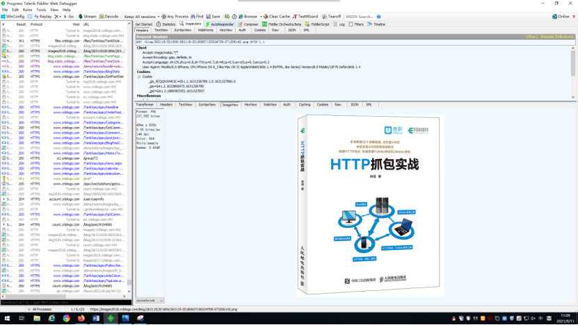This screenshot has height=325, width=578.
Task: Open the Filters tab
Action: point(356,24)
